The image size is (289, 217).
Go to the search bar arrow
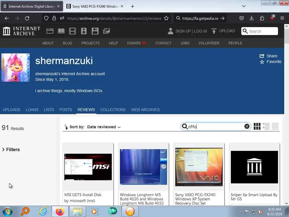pyautogui.click(x=222, y=18)
